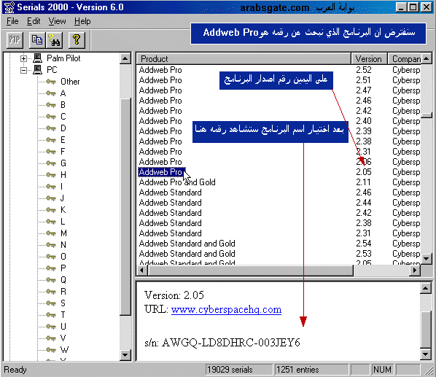Viewport: 436px width, 377px height.
Task: Click the PC computer icon in tree
Action: [x=37, y=70]
